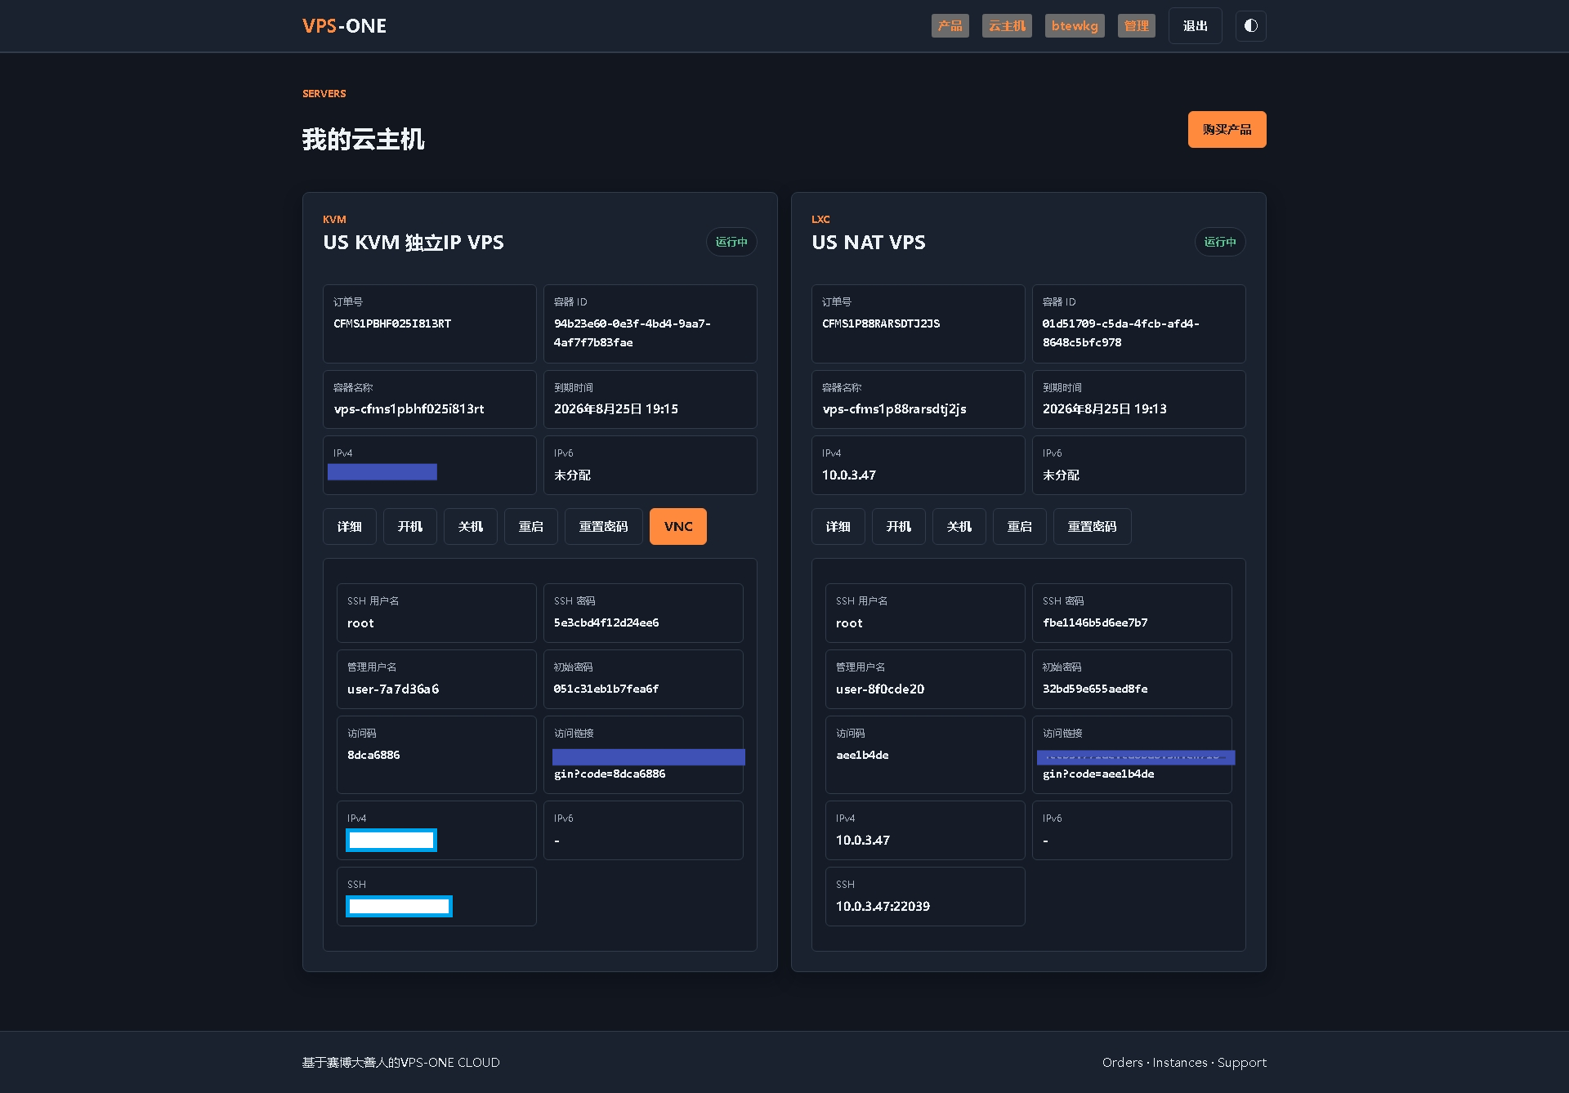Image resolution: width=1569 pixels, height=1093 pixels.
Task: Select order number CFMS1P88RARSDTJ2JS
Action: [881, 323]
